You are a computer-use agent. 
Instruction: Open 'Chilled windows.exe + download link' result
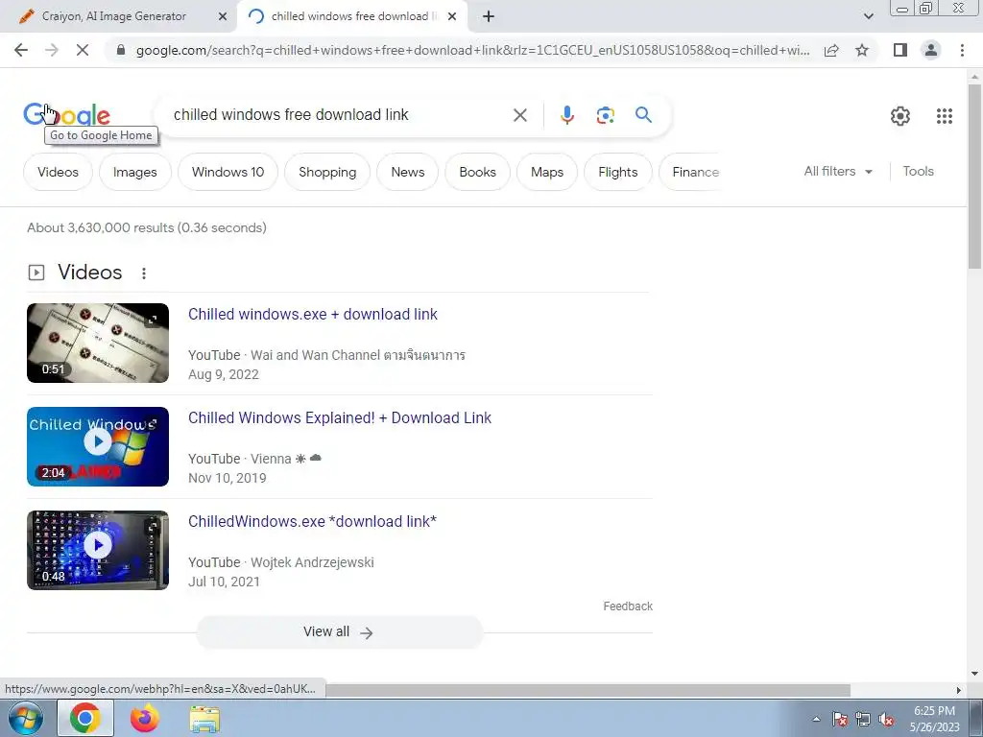pyautogui.click(x=313, y=314)
